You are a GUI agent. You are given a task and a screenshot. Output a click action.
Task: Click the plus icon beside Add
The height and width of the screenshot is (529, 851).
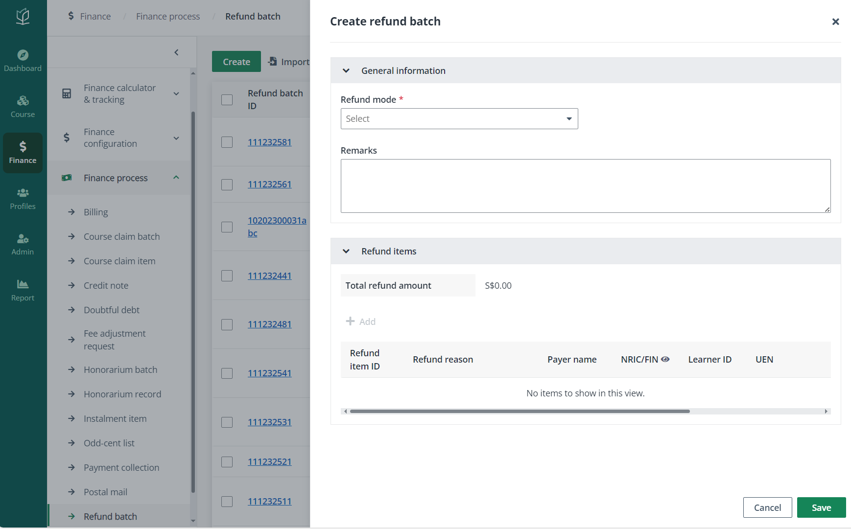point(350,321)
